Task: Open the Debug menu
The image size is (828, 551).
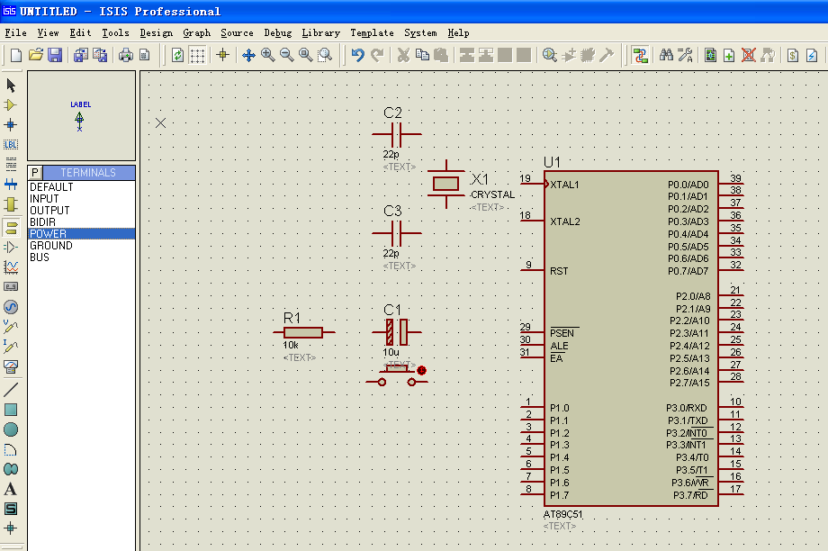Action: coord(277,32)
